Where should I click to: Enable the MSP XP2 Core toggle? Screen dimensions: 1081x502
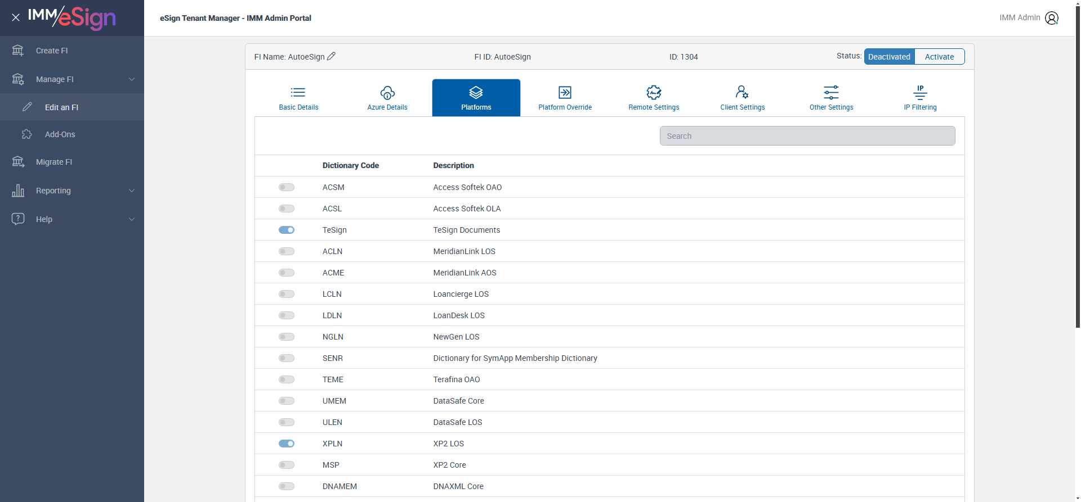(287, 465)
